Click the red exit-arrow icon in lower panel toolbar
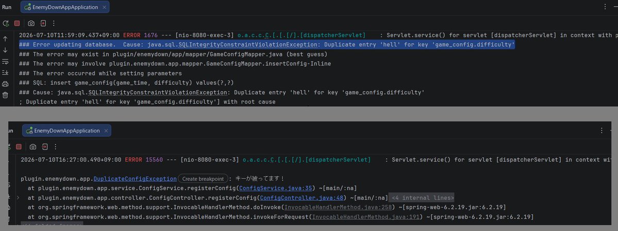Viewport: 618px width, 231px height. point(44,146)
